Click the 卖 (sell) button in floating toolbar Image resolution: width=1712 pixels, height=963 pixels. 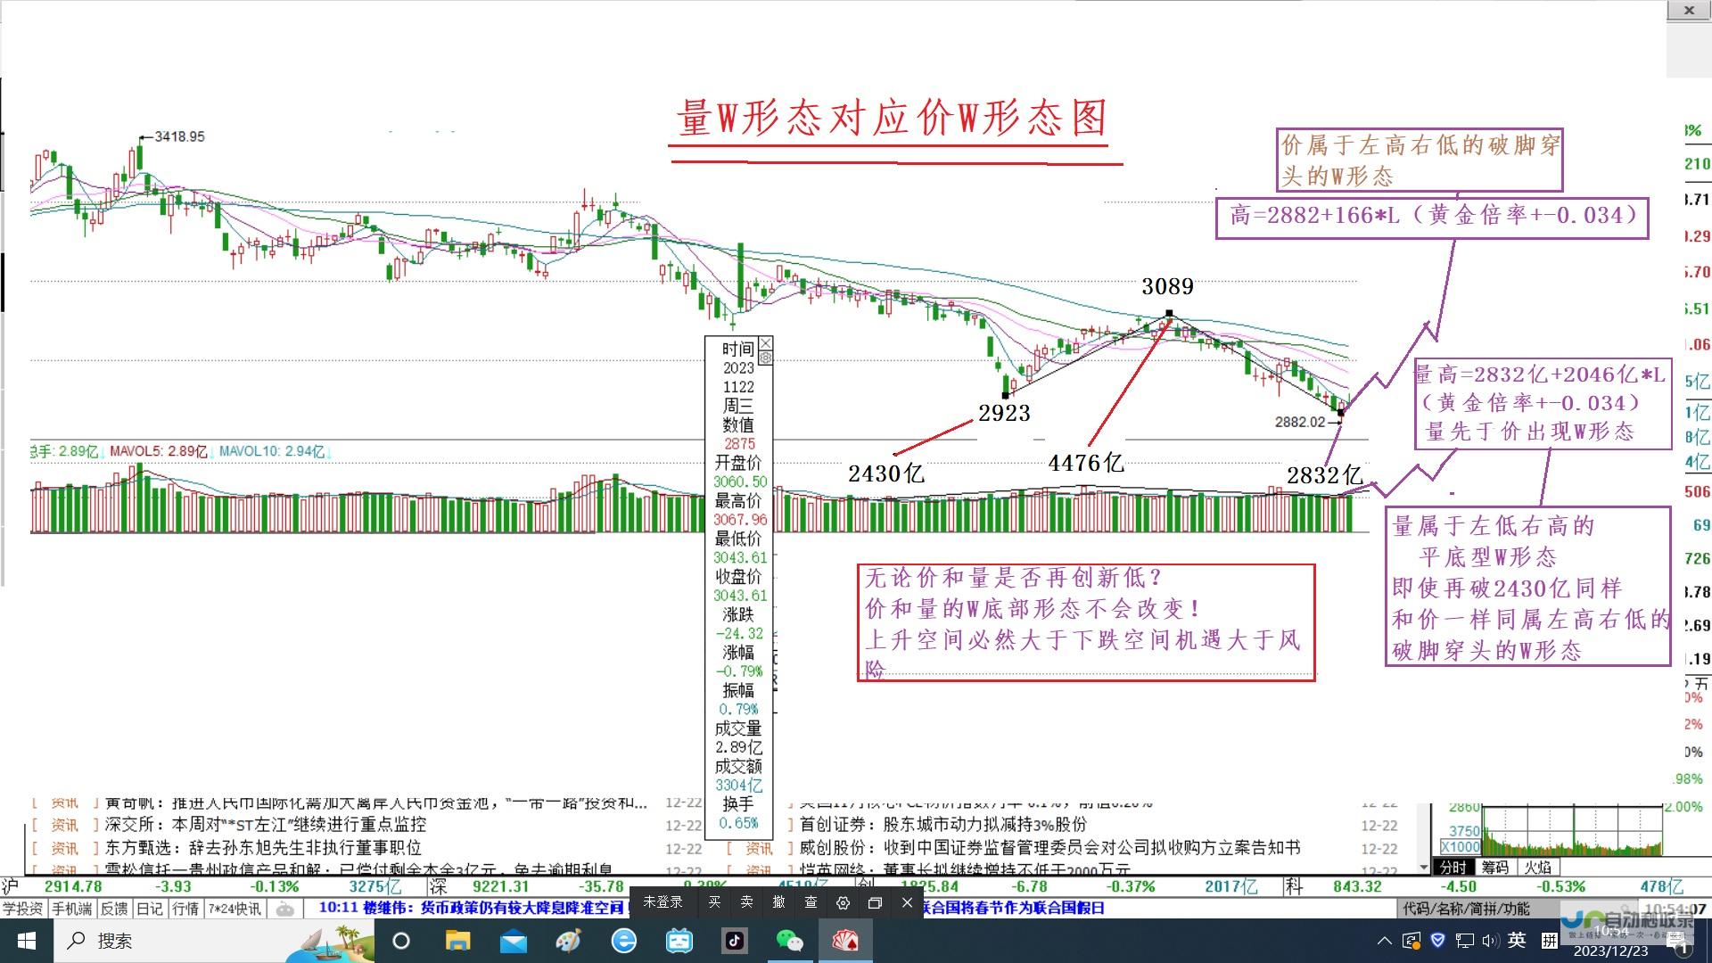point(746,902)
